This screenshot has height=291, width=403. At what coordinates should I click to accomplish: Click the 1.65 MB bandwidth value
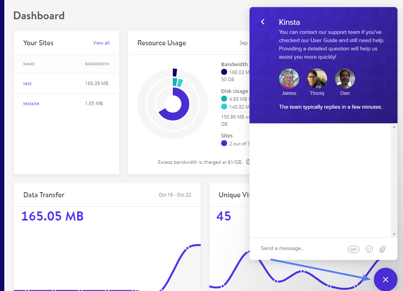[x=94, y=103]
